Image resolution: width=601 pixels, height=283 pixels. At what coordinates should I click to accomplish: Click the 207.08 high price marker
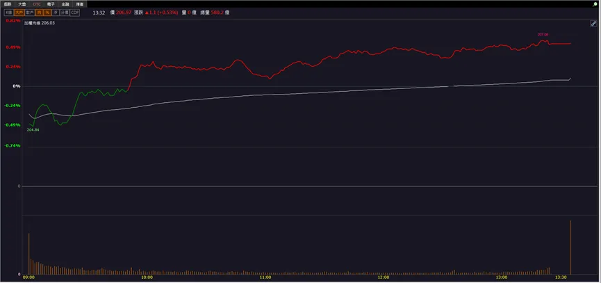click(x=543, y=35)
